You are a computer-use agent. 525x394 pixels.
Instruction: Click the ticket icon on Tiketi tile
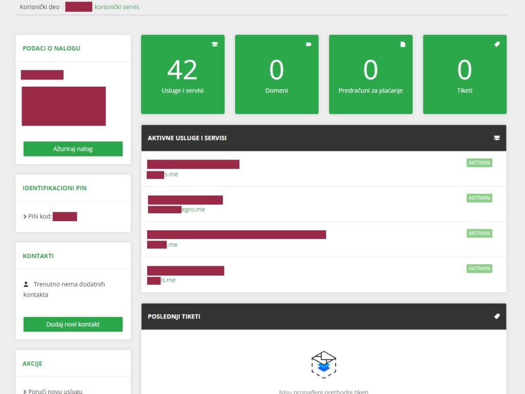497,45
